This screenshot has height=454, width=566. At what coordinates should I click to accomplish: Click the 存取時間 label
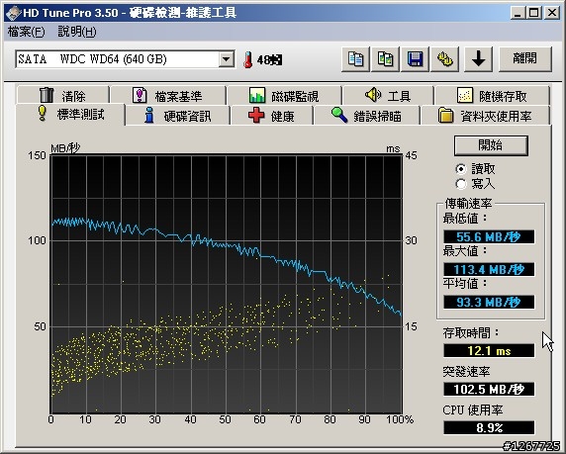click(471, 332)
